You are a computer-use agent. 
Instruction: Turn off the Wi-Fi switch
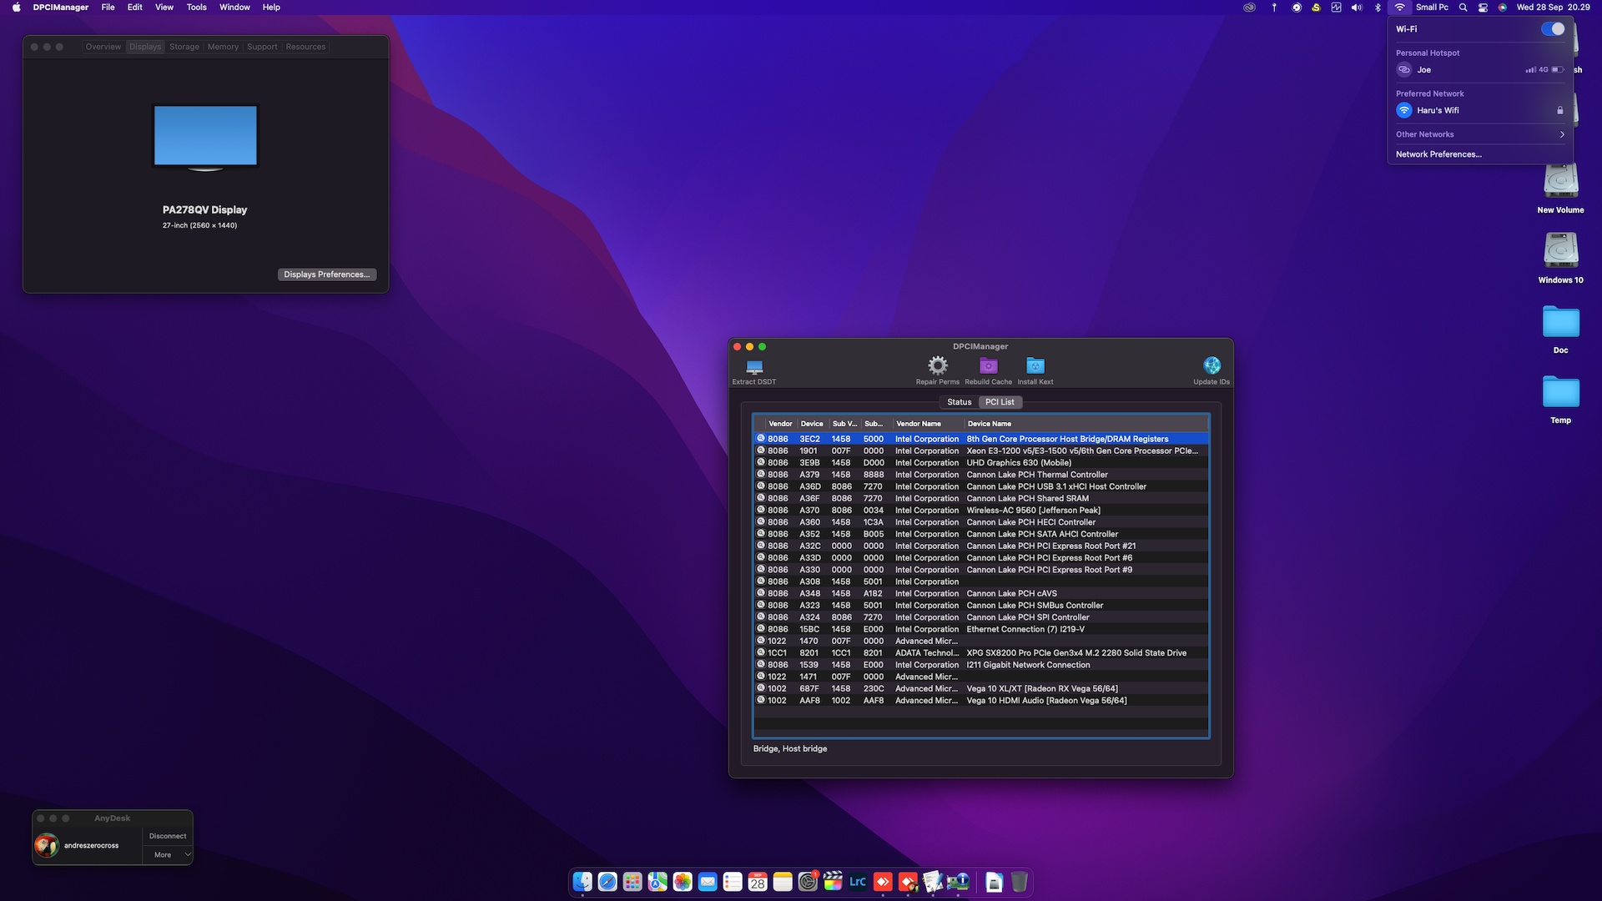pos(1553,29)
